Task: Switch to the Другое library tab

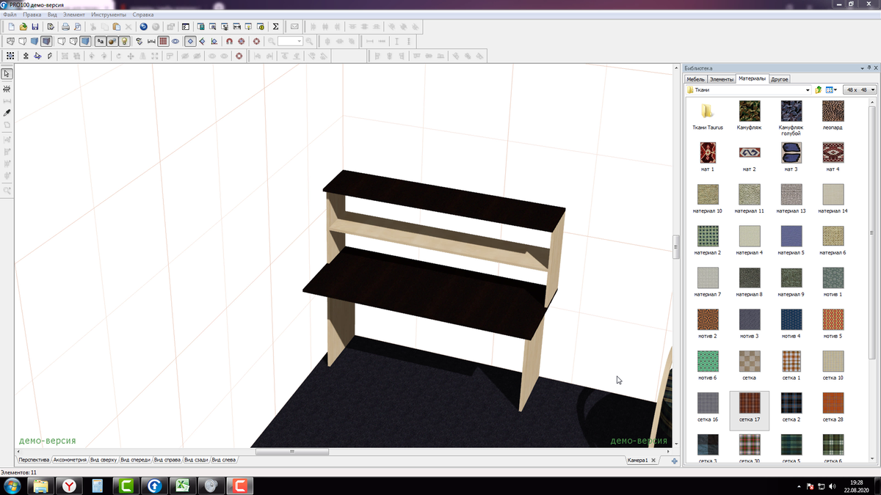Action: pyautogui.click(x=780, y=78)
